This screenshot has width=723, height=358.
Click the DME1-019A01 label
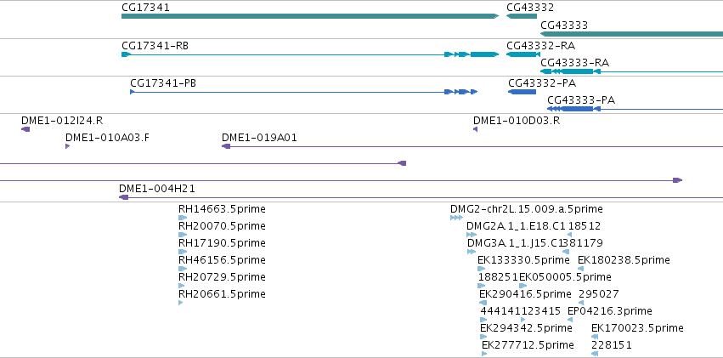[259, 138]
